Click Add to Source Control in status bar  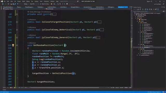(154, 92)
